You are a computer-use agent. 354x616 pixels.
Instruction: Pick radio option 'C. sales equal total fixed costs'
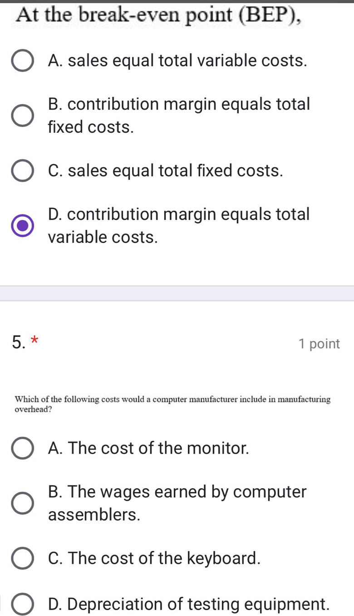(22, 171)
